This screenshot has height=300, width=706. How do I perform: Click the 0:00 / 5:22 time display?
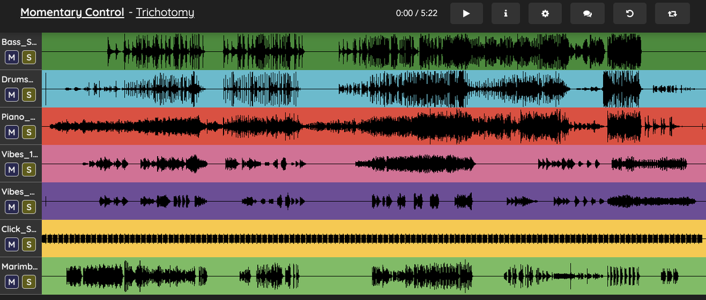417,14
